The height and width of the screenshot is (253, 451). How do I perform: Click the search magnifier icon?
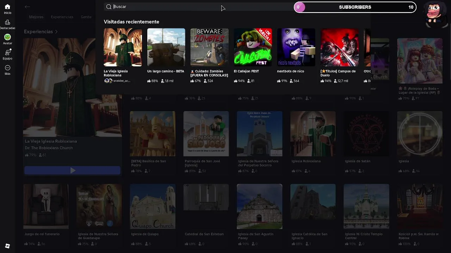(x=109, y=7)
